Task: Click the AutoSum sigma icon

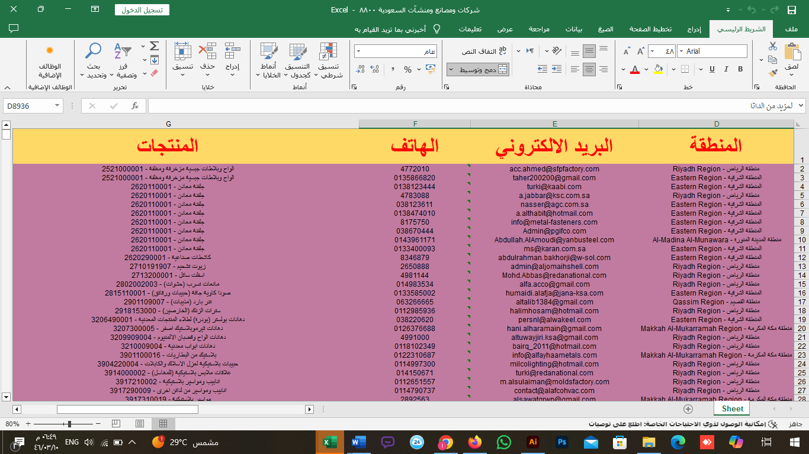Action: 155,46
